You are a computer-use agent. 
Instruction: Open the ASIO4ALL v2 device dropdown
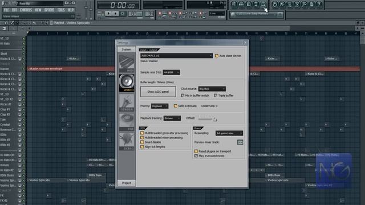176,56
